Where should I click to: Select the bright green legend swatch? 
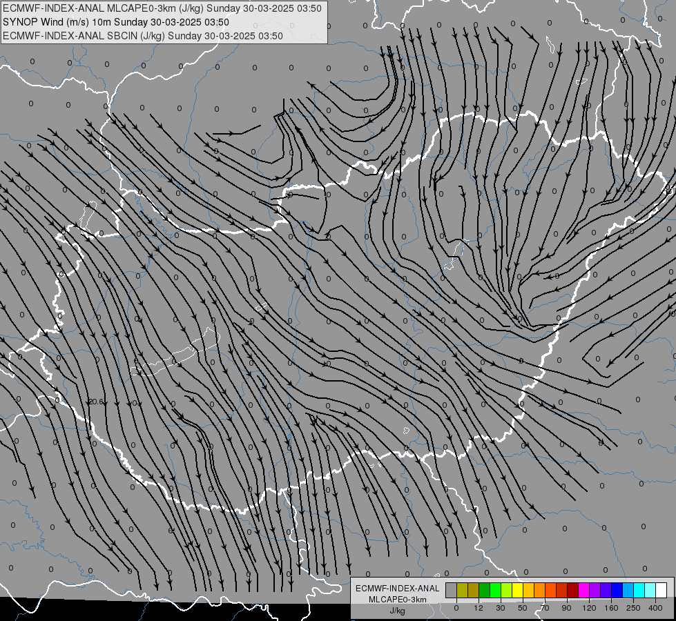(495, 590)
